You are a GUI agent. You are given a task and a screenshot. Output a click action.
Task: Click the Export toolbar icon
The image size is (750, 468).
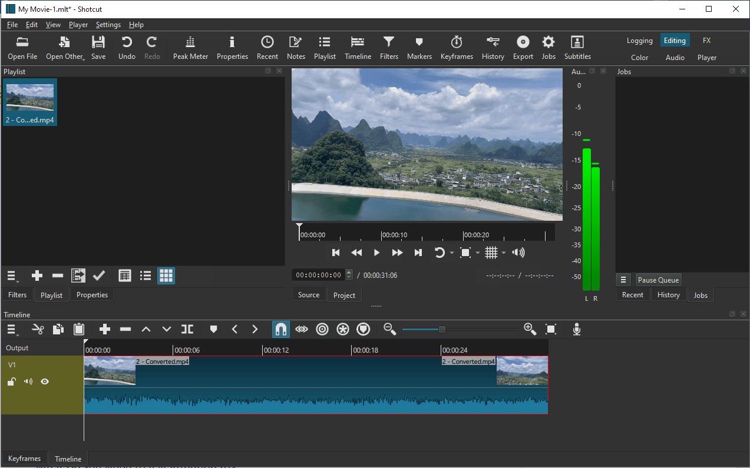tap(523, 47)
